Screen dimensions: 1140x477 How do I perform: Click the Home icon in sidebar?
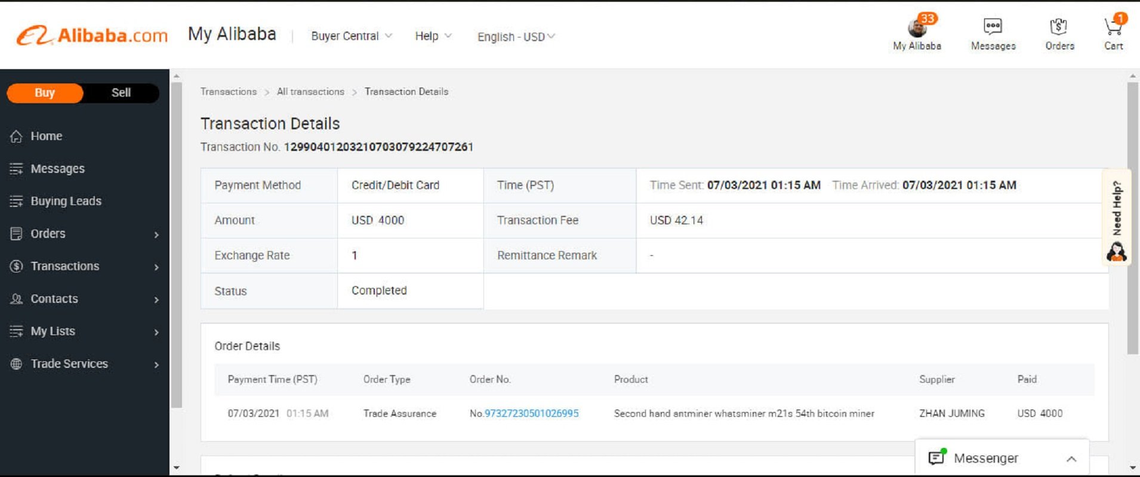coord(16,137)
